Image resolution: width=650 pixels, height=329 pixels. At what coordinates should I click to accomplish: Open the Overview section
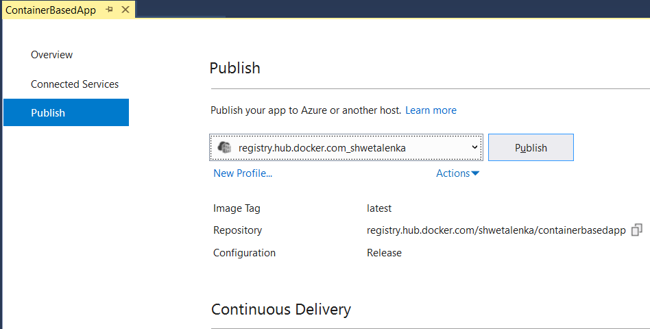coord(52,55)
